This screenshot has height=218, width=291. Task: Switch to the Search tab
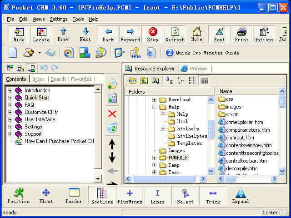(x=58, y=79)
